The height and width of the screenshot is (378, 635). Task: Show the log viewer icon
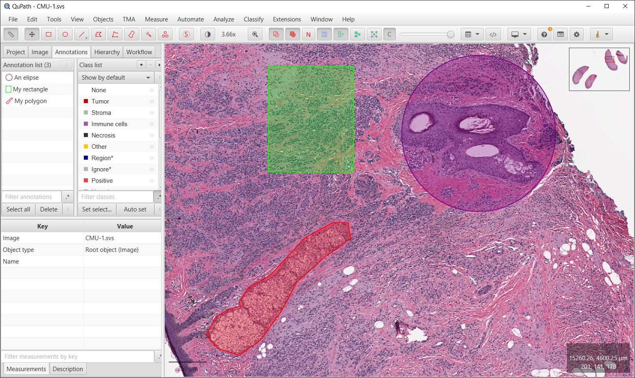[x=560, y=34]
